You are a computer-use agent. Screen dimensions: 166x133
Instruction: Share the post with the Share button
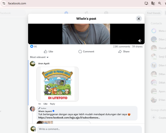(x=124, y=51)
